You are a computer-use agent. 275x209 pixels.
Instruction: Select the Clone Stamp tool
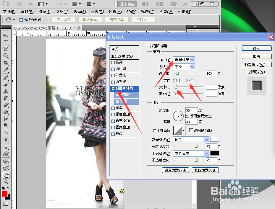pyautogui.click(x=6, y=91)
